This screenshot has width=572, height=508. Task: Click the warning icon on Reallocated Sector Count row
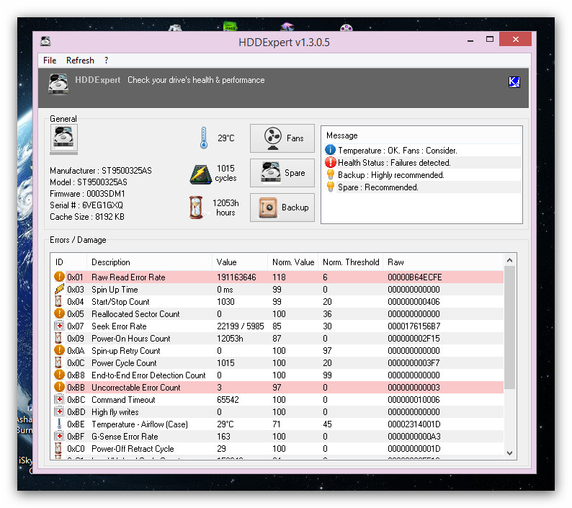59,313
